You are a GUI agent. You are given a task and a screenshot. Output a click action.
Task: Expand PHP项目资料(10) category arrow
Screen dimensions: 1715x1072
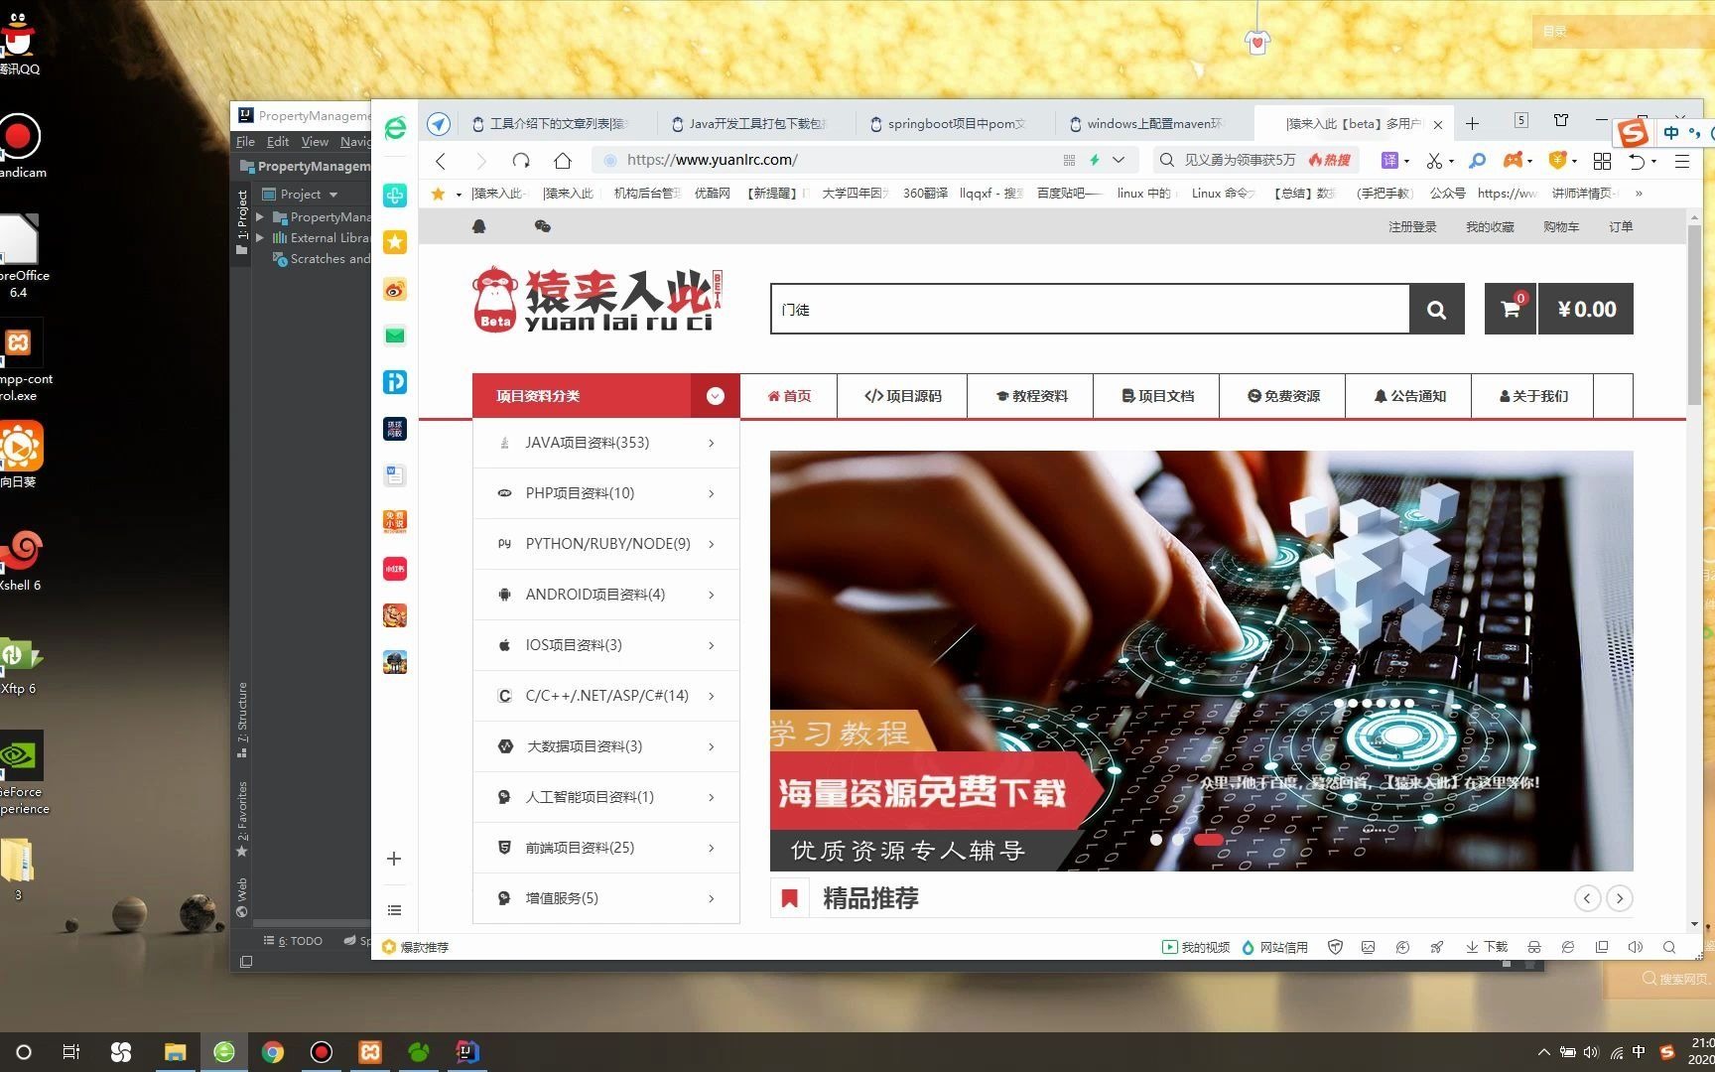[x=712, y=493]
